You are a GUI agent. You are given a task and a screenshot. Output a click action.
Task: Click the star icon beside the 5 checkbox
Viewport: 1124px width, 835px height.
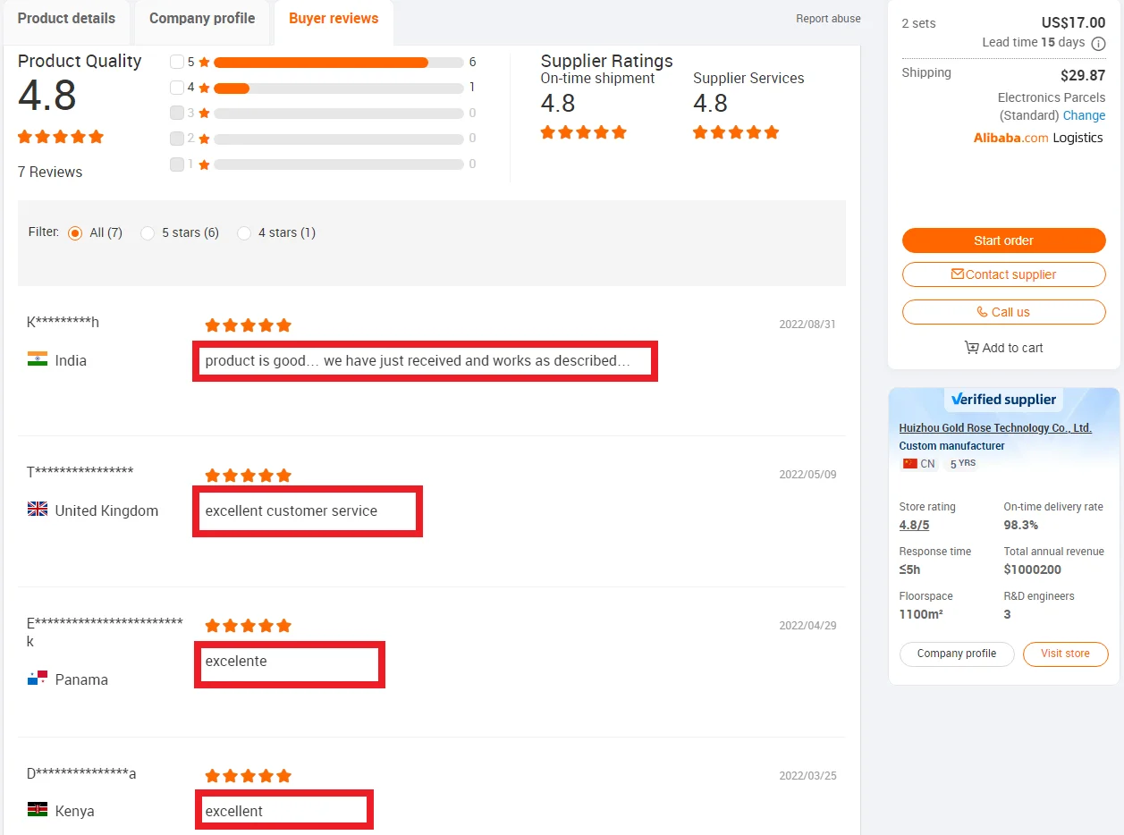(x=205, y=63)
